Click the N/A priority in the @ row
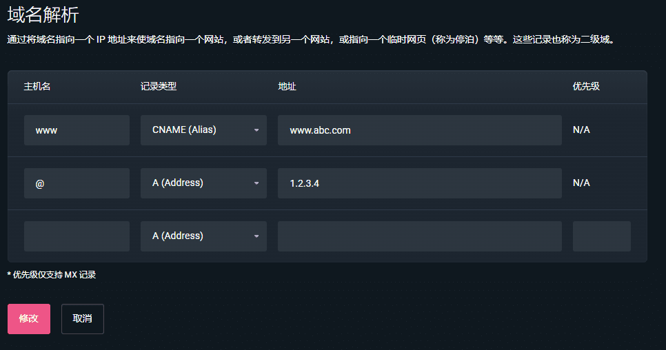 [x=581, y=183]
